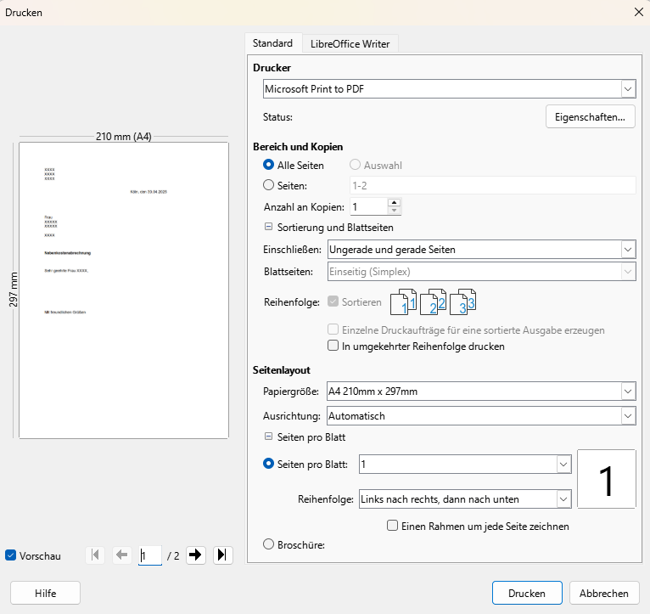
Task: Decrease number of copies with down arrow
Action: click(395, 211)
